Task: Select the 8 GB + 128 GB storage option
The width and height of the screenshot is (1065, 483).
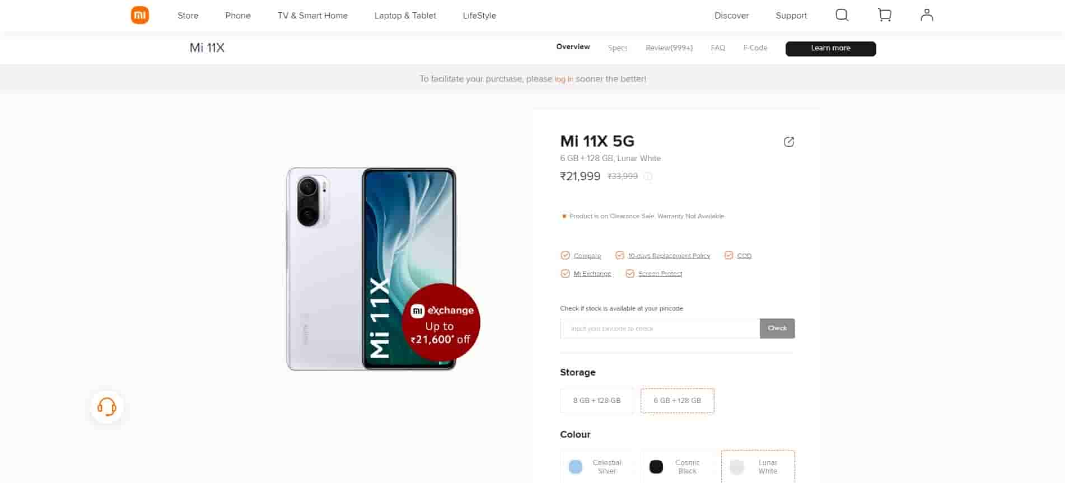Action: [597, 401]
